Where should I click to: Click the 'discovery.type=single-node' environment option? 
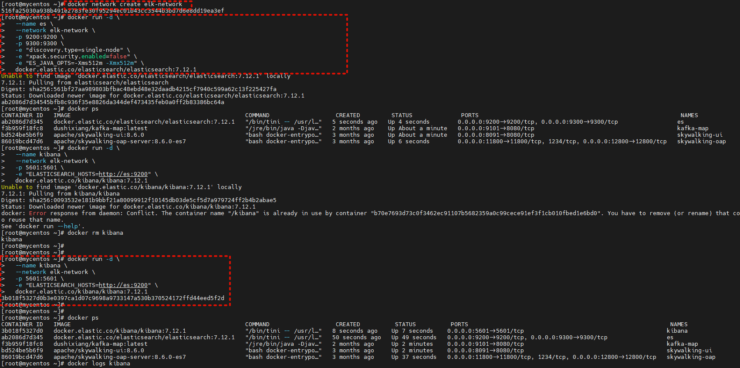coord(74,50)
